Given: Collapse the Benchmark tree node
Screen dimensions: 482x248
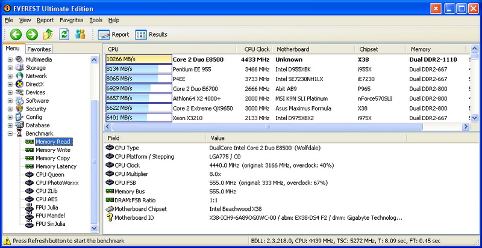Looking at the screenshot, I should coord(10,134).
